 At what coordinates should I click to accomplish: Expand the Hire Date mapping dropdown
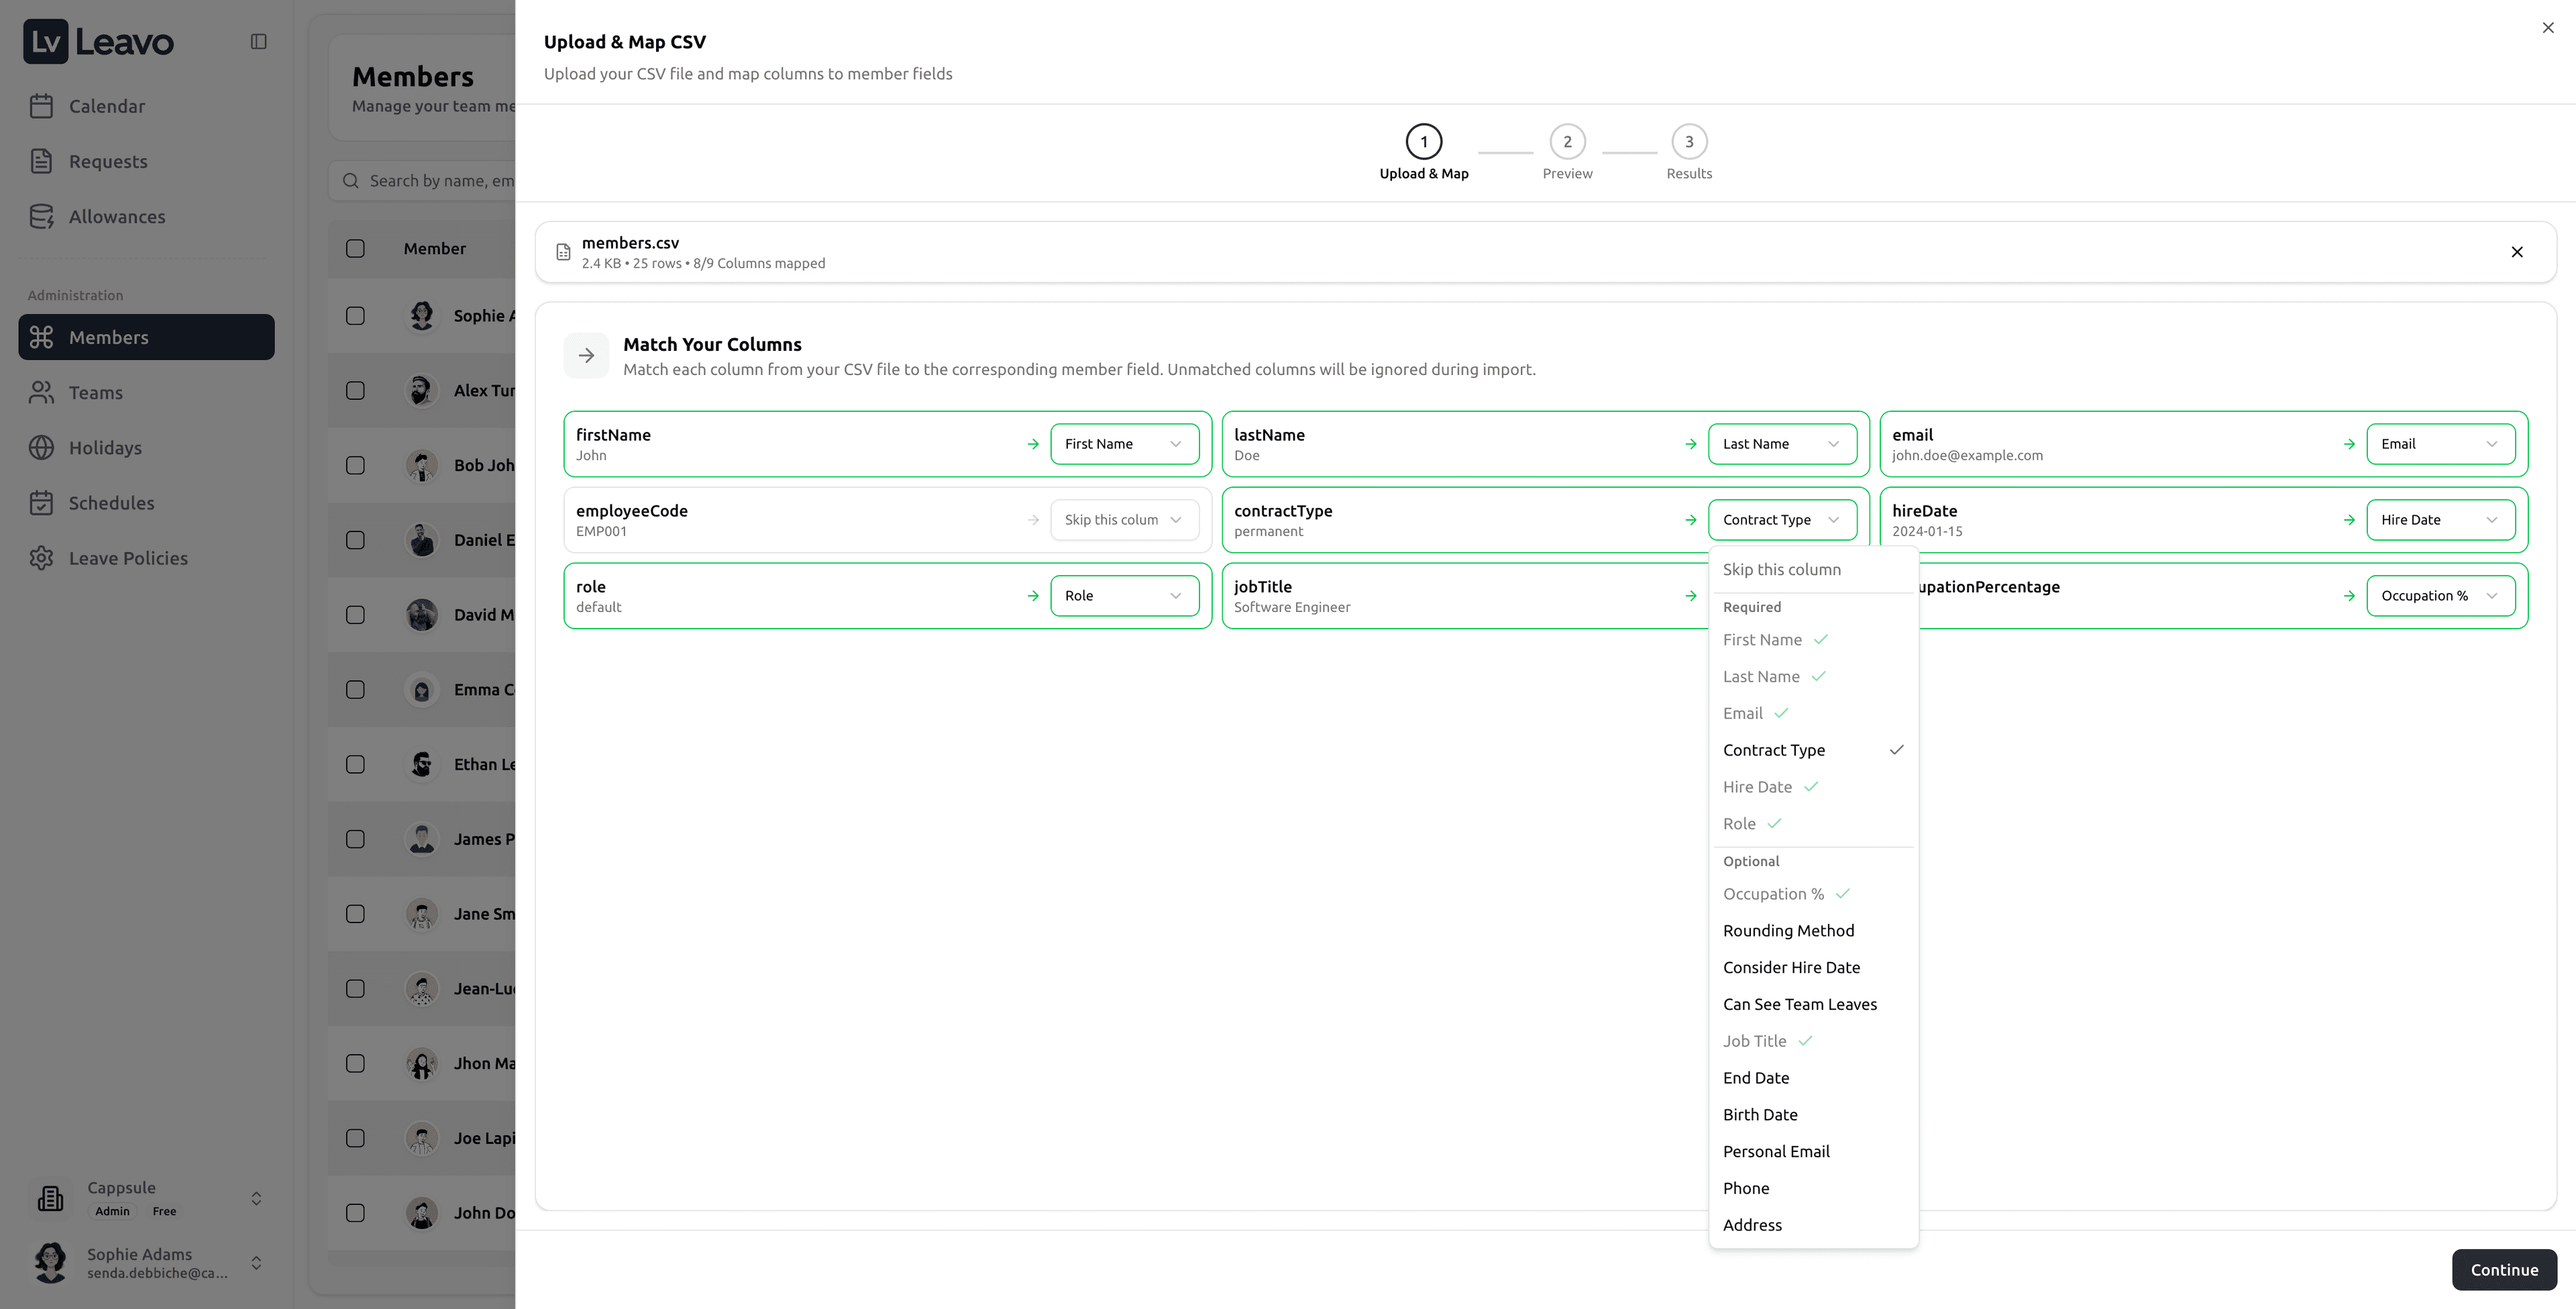click(2439, 520)
